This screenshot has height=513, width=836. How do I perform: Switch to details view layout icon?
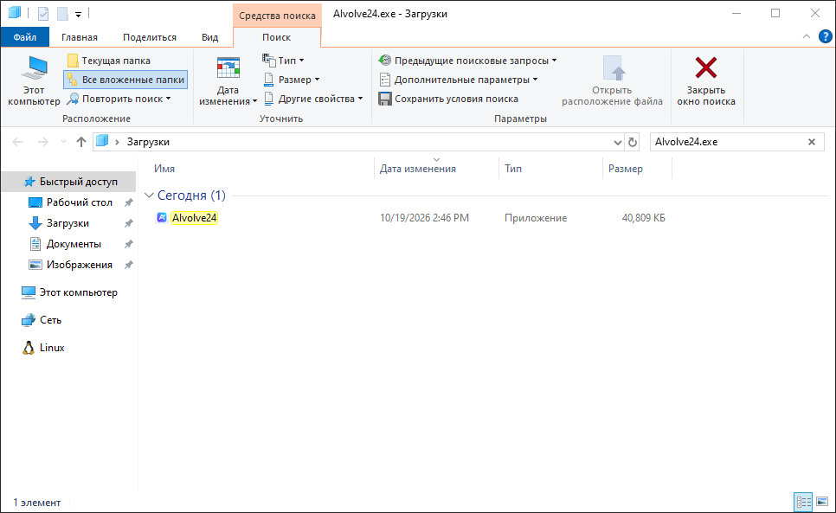coord(803,501)
